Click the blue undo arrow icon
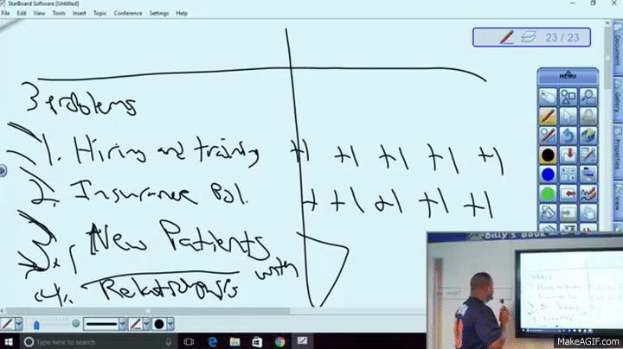Image resolution: width=623 pixels, height=349 pixels. [x=568, y=136]
